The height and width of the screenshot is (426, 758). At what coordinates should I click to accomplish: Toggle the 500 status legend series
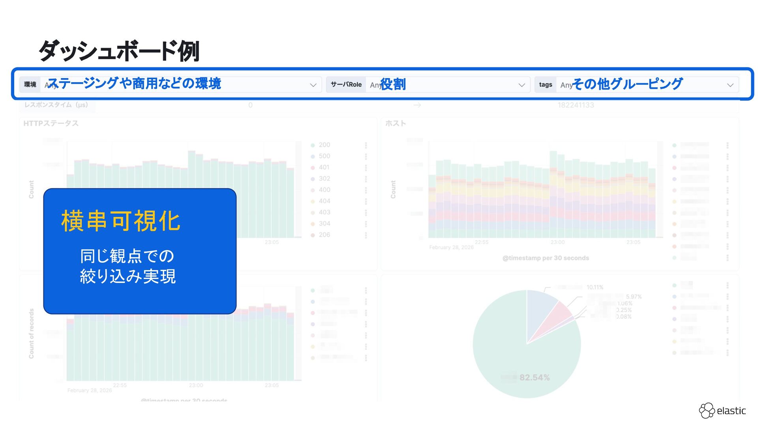pos(324,156)
